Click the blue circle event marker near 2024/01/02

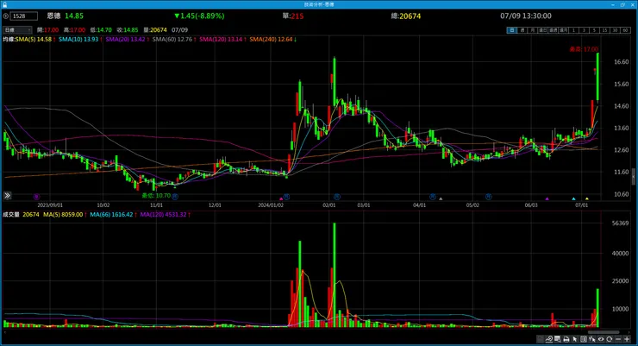point(286,197)
